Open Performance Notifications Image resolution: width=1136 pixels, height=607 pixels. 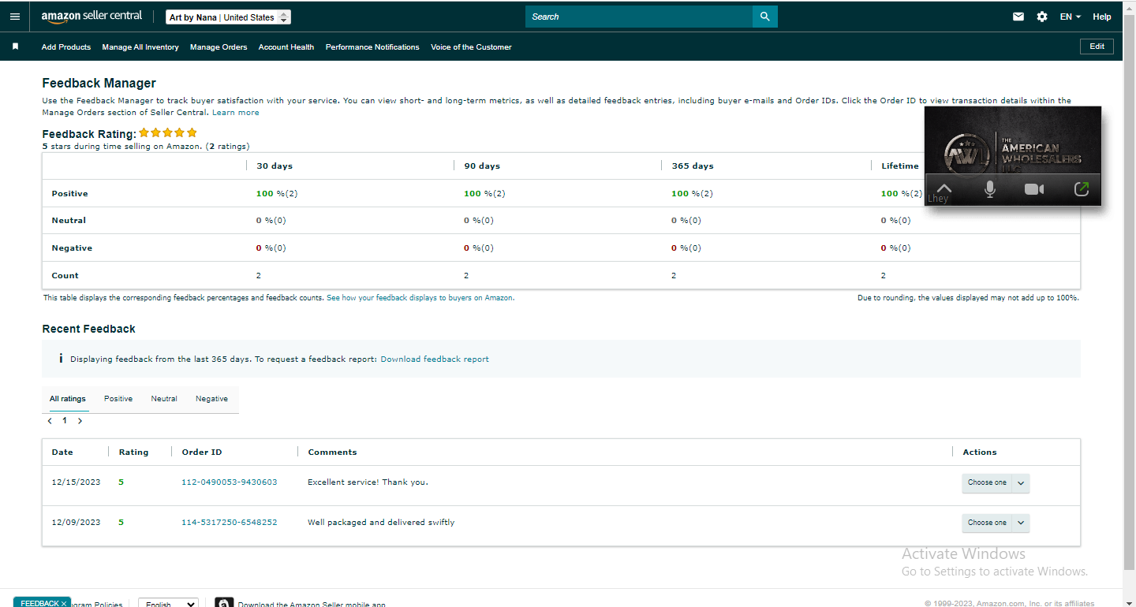pyautogui.click(x=372, y=47)
